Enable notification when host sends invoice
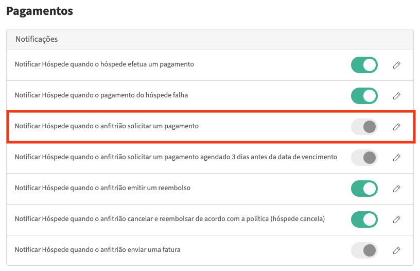This screenshot has height=271, width=420. [364, 250]
